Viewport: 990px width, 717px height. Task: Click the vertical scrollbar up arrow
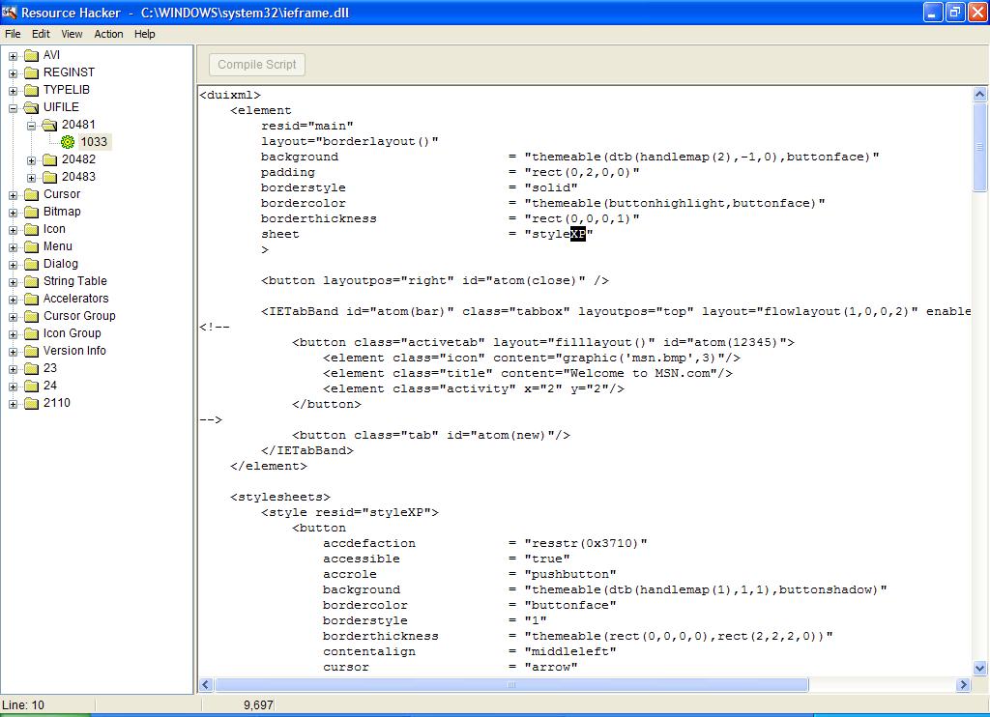[x=980, y=94]
